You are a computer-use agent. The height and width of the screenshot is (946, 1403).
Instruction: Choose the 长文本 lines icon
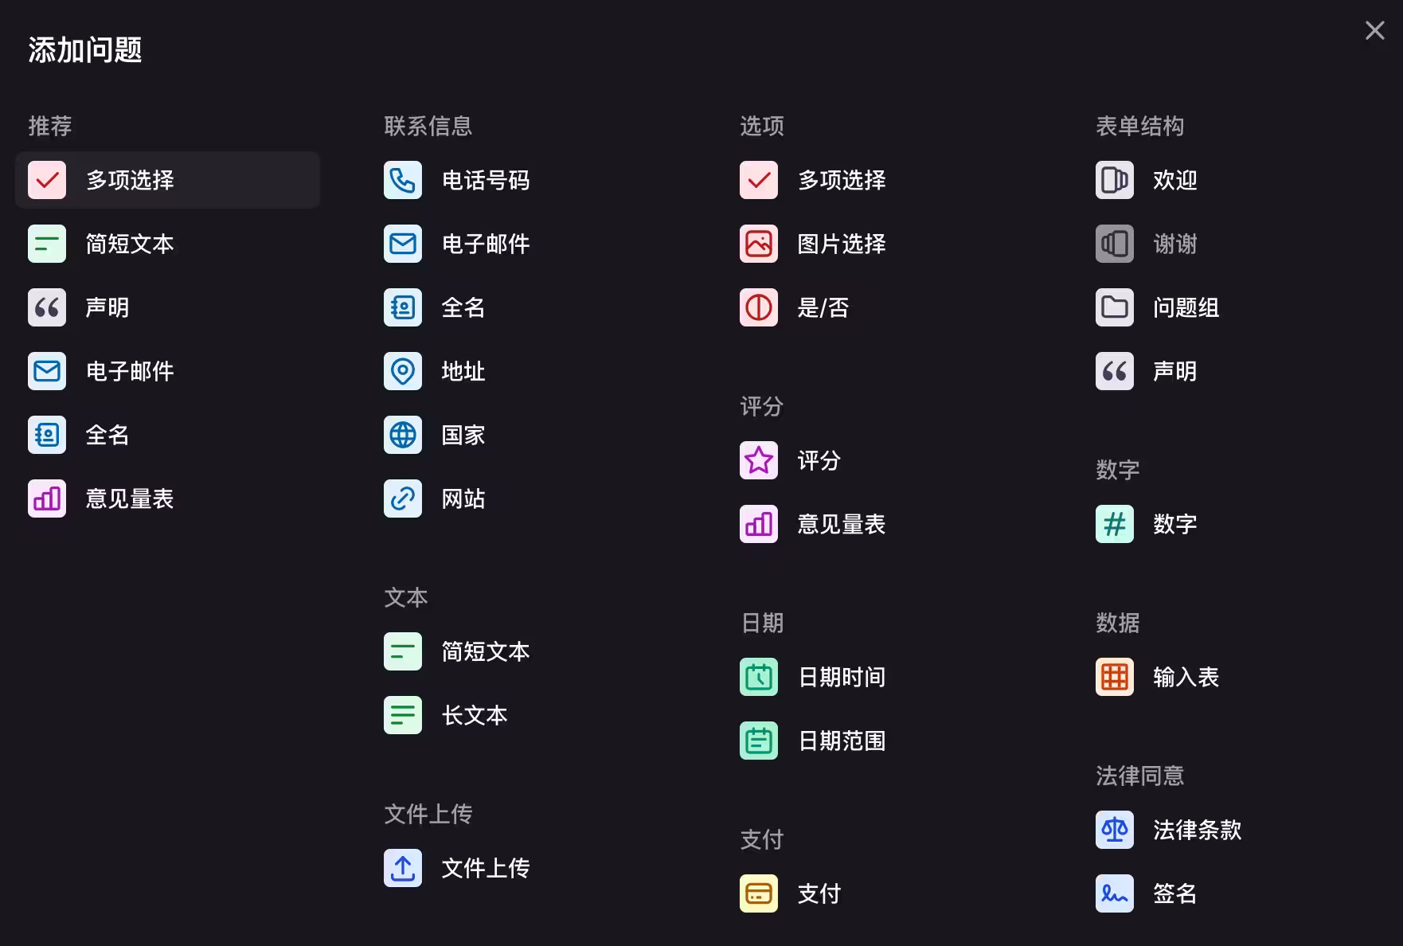coord(403,715)
